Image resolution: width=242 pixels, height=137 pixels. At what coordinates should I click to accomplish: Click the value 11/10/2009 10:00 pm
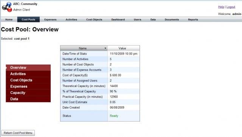click(x=124, y=54)
